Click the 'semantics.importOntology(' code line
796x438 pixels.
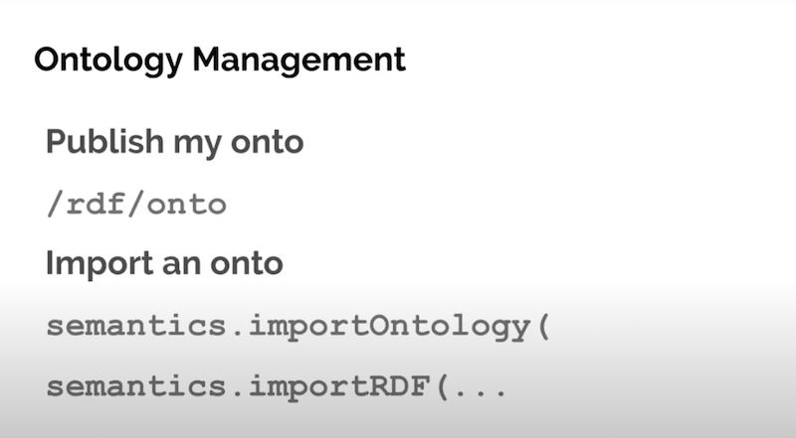coord(298,327)
